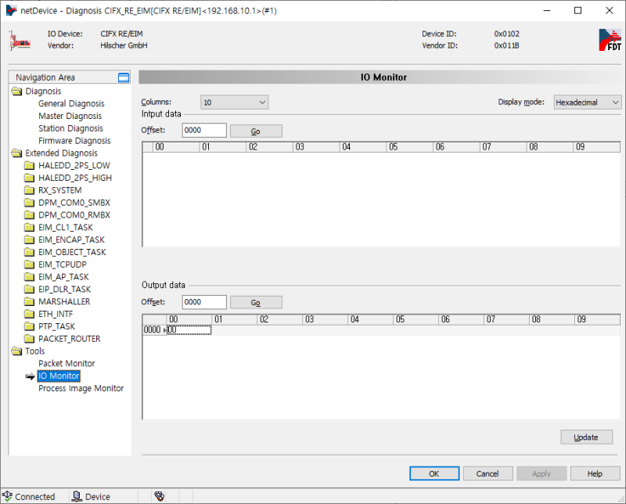Select HALEDD_2PS_HIGH tree entry
This screenshot has width=626, height=504.
[x=75, y=178]
